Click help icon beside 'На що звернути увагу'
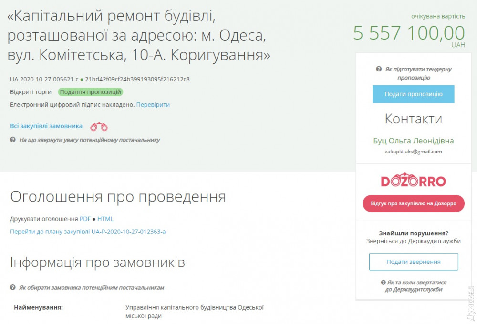The width and height of the screenshot is (477, 324). (x=13, y=140)
